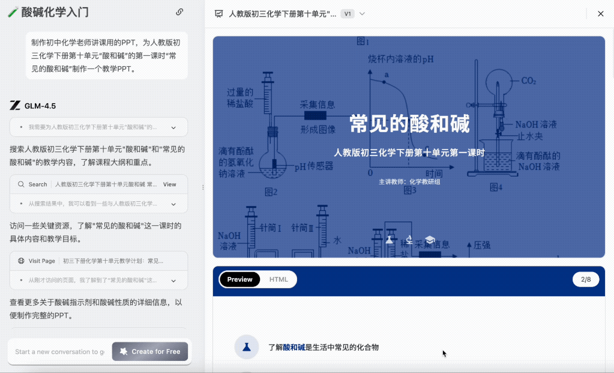Viewport: 614px width, 373px height.
Task: Focus the Start a new conversation input
Action: pyautogui.click(x=59, y=351)
